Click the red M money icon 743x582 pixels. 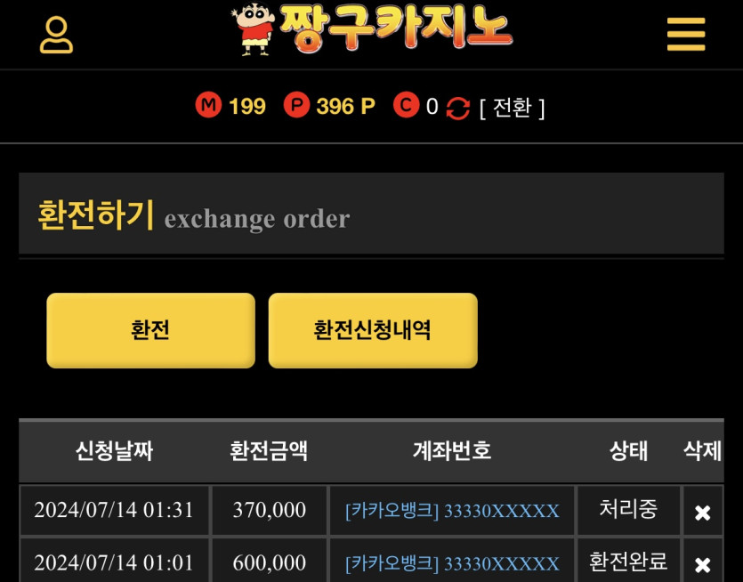click(x=208, y=105)
